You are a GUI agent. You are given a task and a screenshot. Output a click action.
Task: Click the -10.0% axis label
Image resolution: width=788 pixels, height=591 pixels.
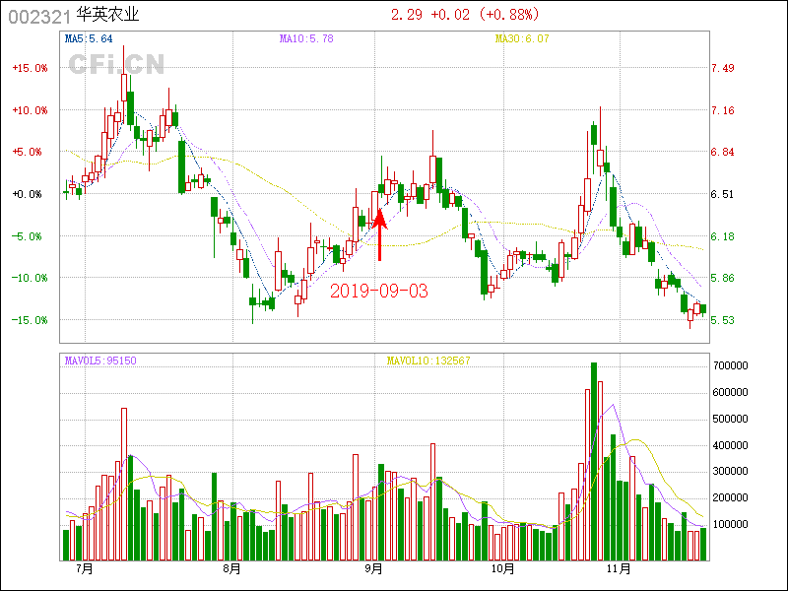tap(31, 278)
